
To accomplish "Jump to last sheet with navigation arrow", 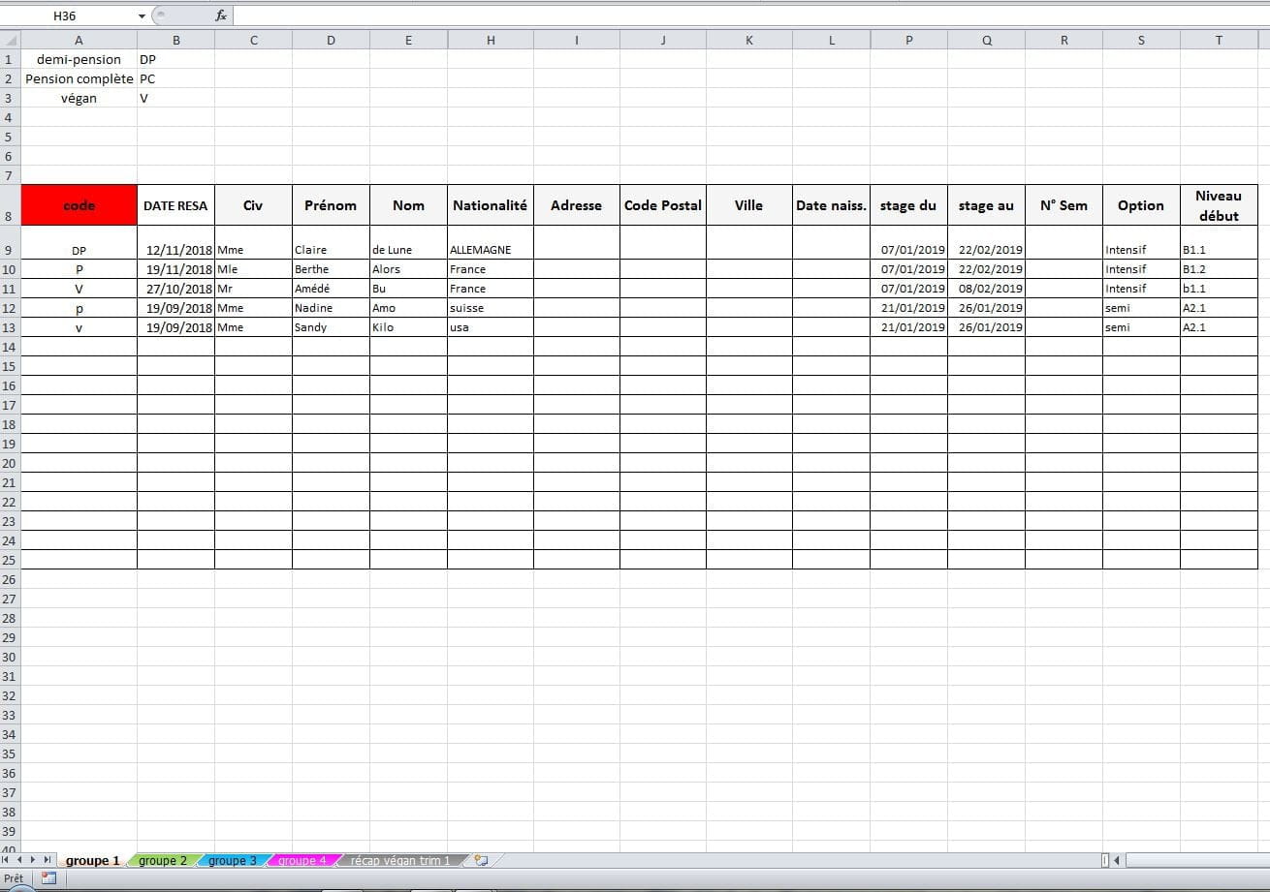I will 48,860.
